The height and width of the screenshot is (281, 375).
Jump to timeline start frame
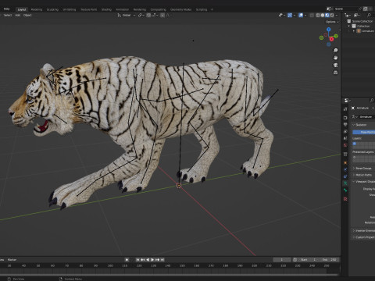[137, 260]
